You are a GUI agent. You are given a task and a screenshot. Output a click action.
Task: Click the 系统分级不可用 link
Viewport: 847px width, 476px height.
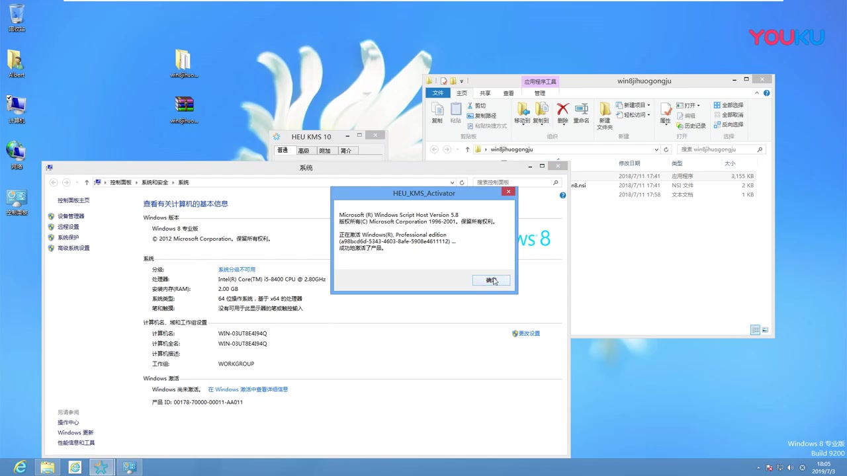click(x=237, y=270)
